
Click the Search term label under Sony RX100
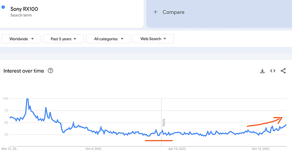(21, 15)
